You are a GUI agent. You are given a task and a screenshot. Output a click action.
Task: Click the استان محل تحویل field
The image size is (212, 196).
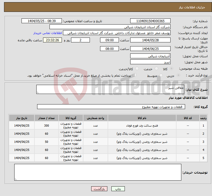click(x=150, y=56)
